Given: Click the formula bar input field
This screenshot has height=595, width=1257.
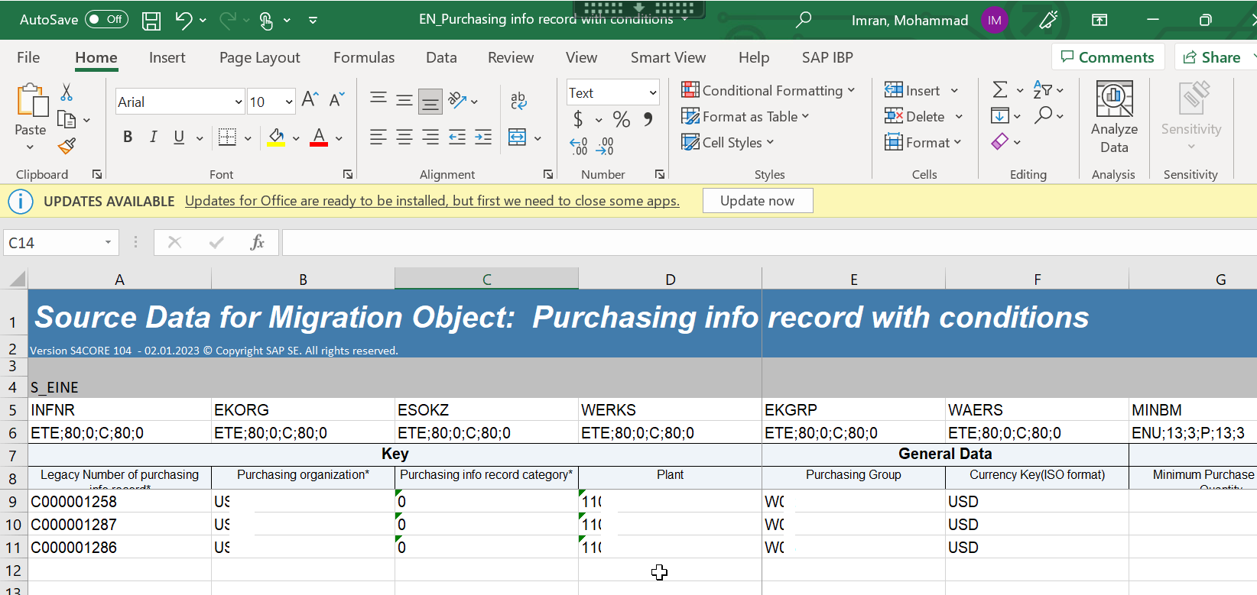Looking at the screenshot, I should click(x=768, y=242).
